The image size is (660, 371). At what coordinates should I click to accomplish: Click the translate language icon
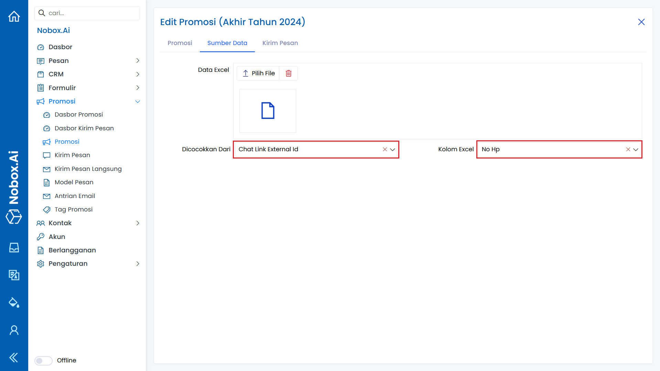pyautogui.click(x=14, y=275)
